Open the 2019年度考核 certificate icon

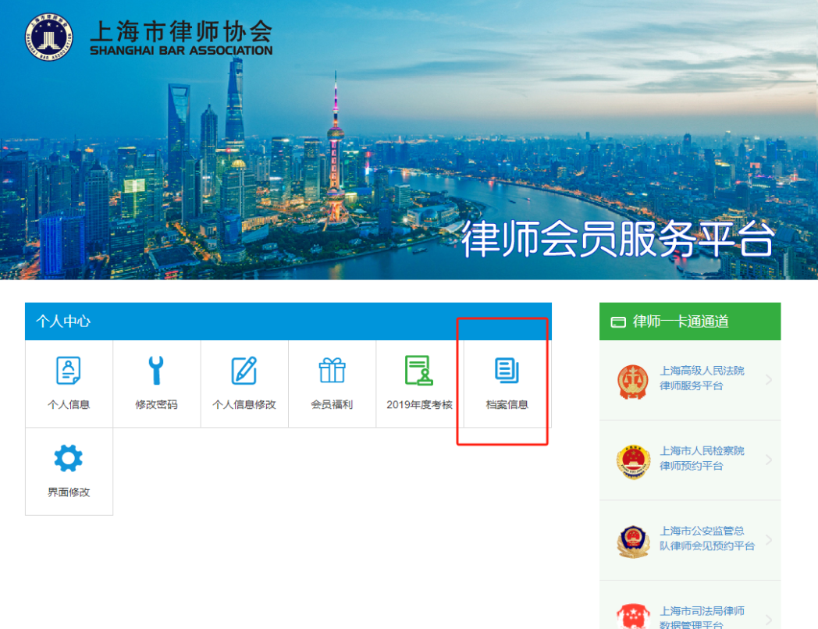(419, 371)
